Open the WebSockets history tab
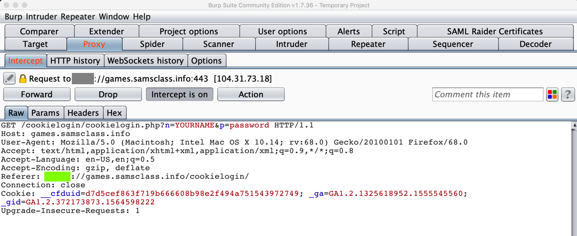577x236 pixels. tap(145, 61)
